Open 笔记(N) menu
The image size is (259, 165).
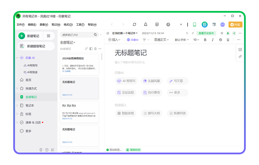(56, 25)
